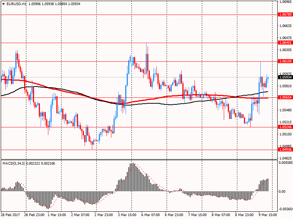
Task: Click the MACD scale value -0.003654
Action: [x=285, y=209]
